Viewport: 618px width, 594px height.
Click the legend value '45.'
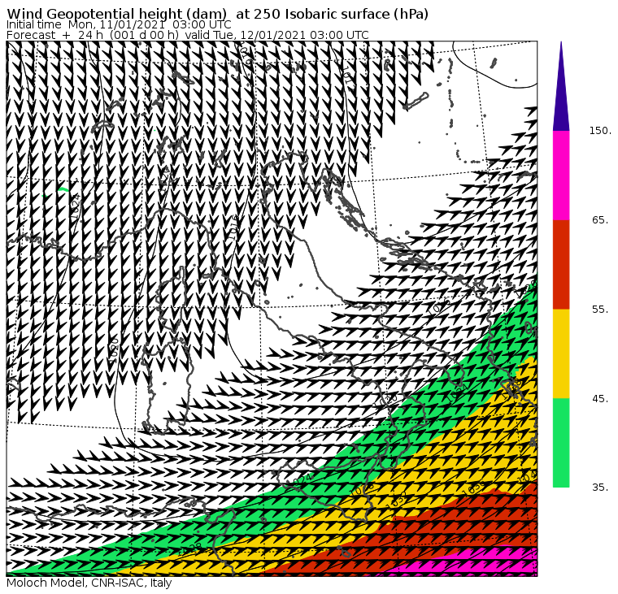pyautogui.click(x=600, y=399)
